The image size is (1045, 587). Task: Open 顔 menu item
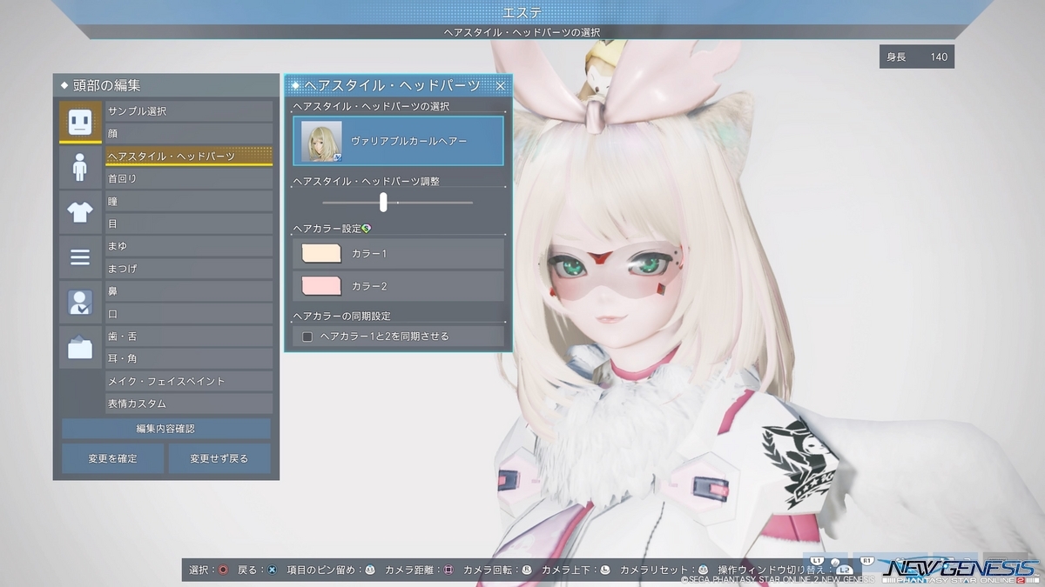tap(189, 134)
